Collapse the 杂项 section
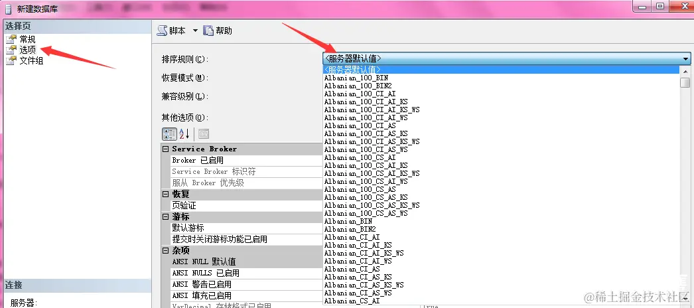 pos(165,250)
